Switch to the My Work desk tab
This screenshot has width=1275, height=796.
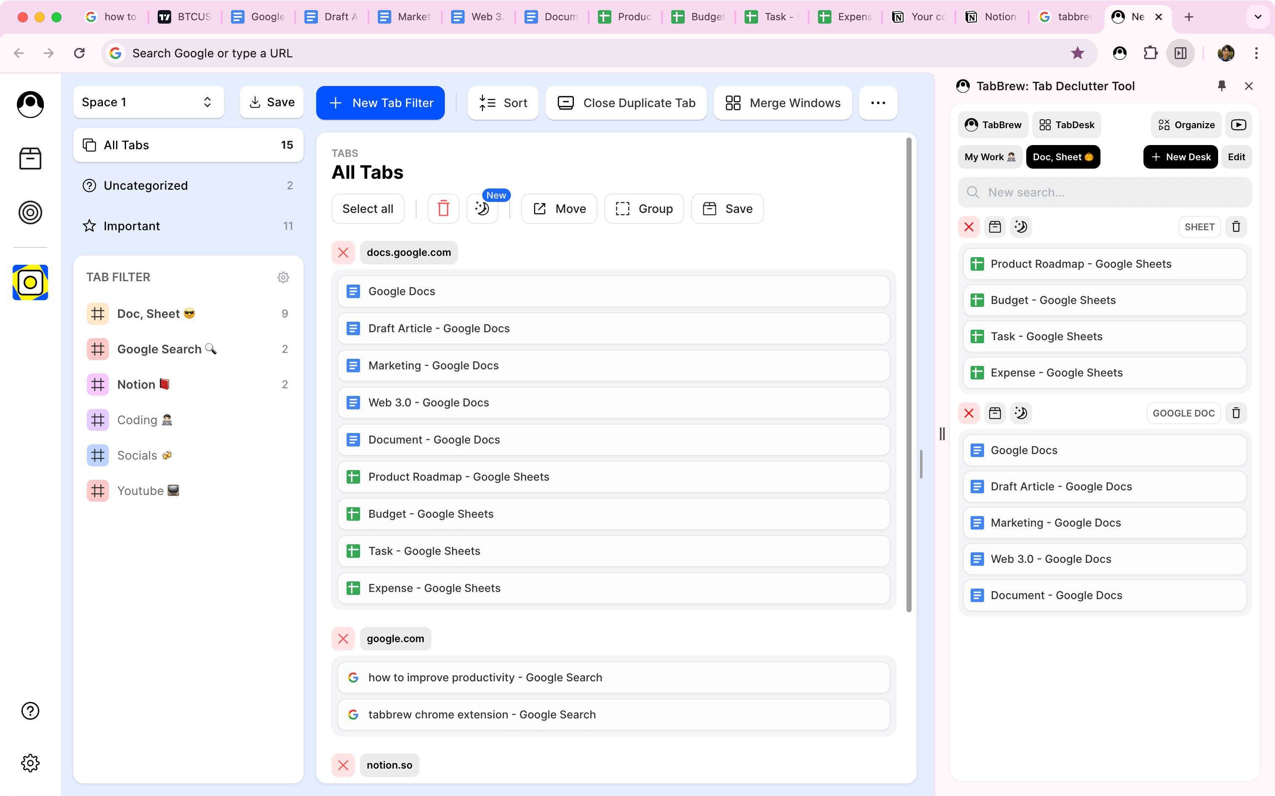coord(990,157)
